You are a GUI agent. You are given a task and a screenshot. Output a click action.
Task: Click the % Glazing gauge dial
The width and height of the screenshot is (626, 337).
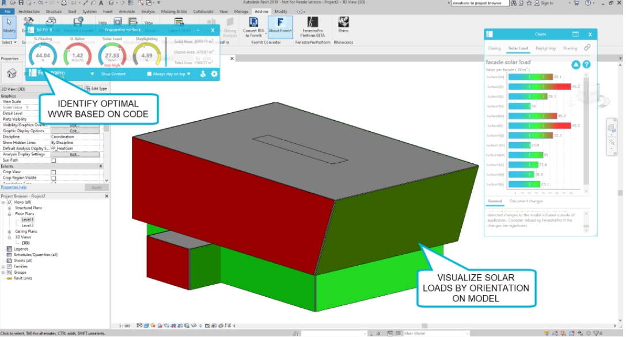pyautogui.click(x=43, y=55)
